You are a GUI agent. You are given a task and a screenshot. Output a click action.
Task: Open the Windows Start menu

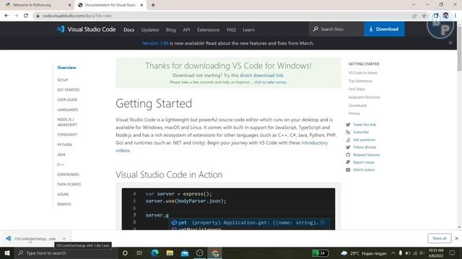coord(7,253)
